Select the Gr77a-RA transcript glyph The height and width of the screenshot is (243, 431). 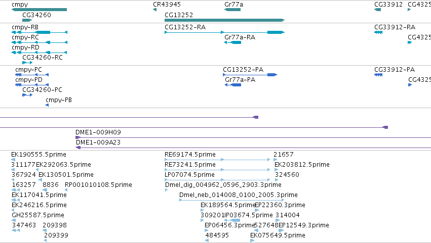coord(232,42)
